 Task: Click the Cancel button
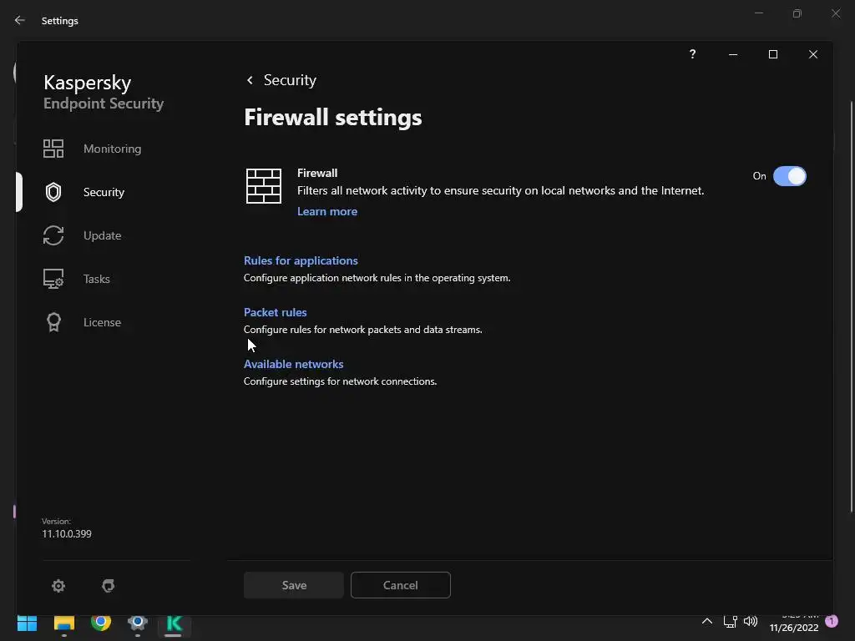401,585
